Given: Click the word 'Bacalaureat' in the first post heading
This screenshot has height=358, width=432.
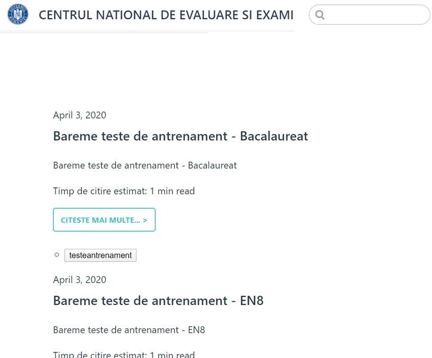Looking at the screenshot, I should 274,136.
